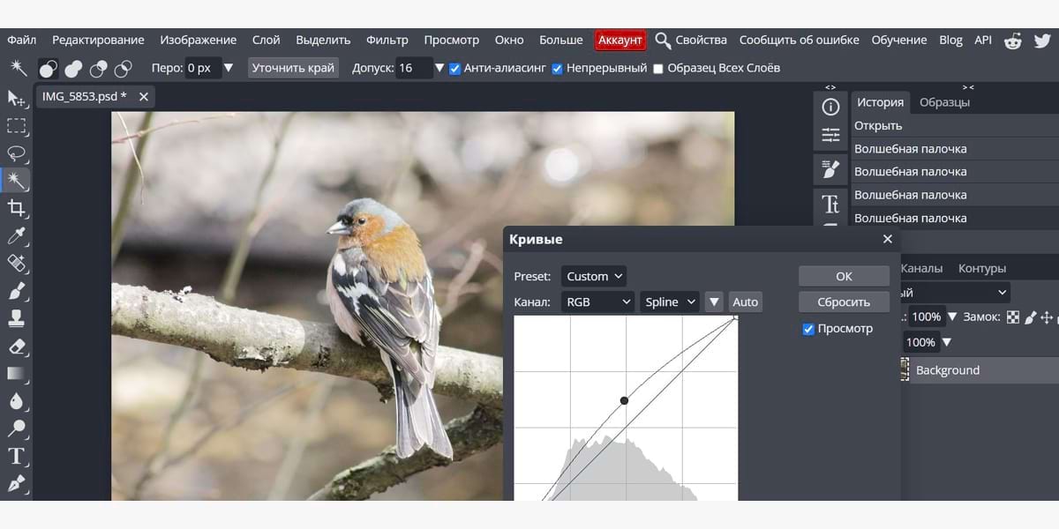1059x529 pixels.
Task: Click the search magnifier icon in the menu bar
Action: click(663, 41)
